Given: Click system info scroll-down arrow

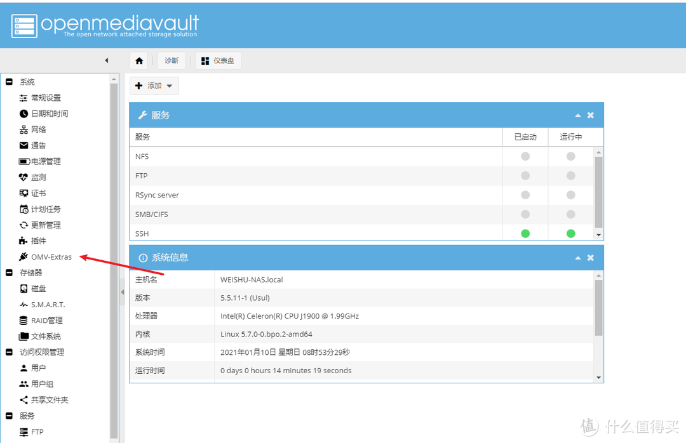Looking at the screenshot, I should 598,378.
